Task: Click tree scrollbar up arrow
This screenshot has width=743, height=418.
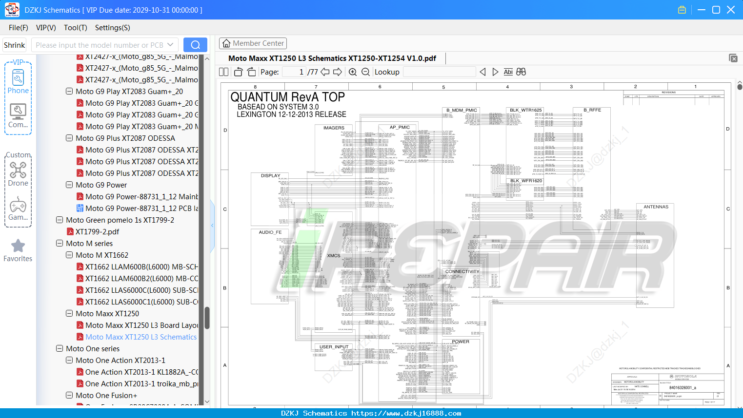Action: pos(207,58)
